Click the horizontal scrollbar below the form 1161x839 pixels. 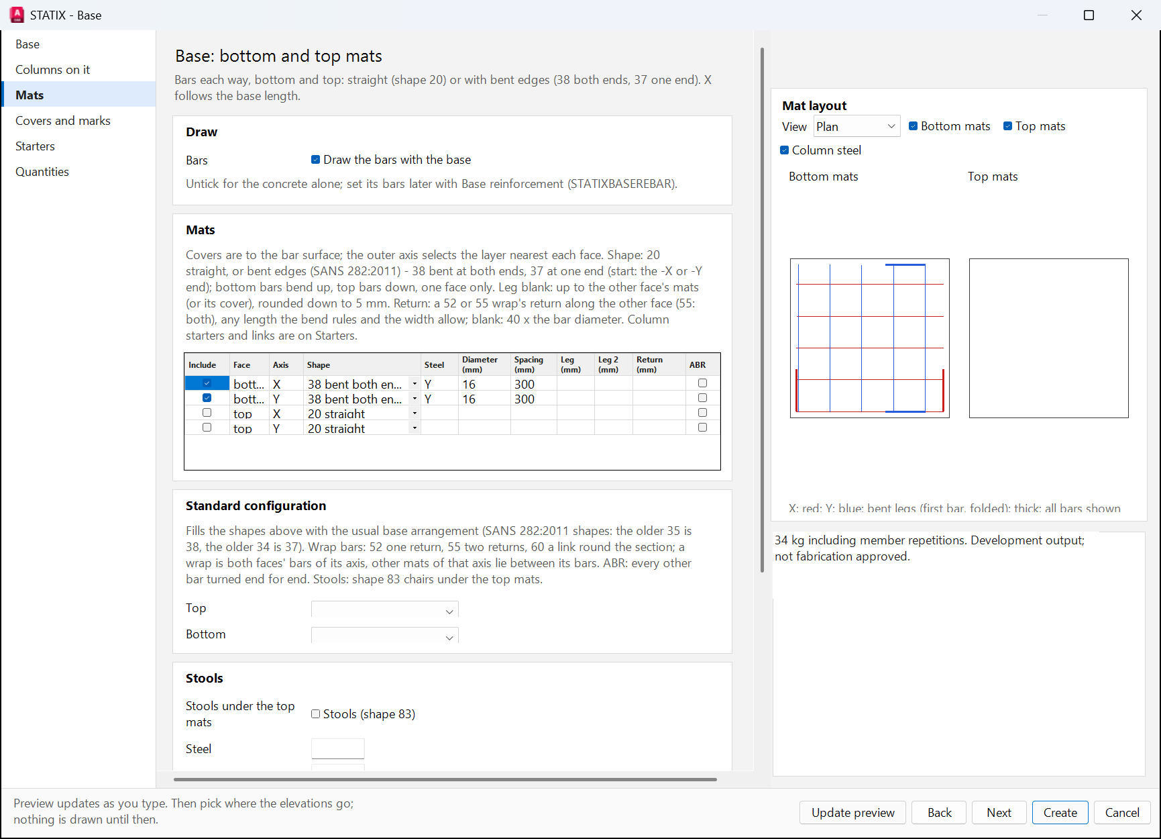(445, 779)
